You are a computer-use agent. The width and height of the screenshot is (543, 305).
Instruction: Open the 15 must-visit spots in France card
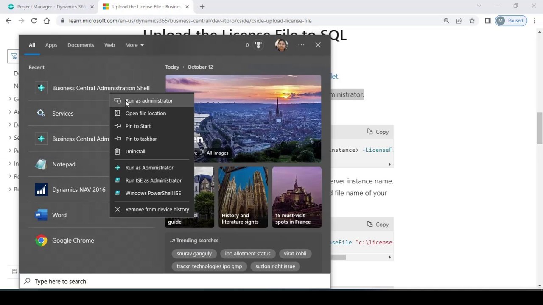tap(297, 197)
